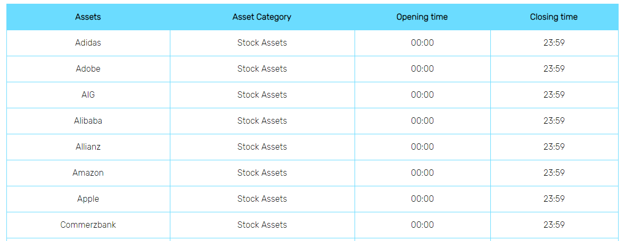Select the Adobe asset name cell
This screenshot has width=625, height=241.
coord(88,69)
